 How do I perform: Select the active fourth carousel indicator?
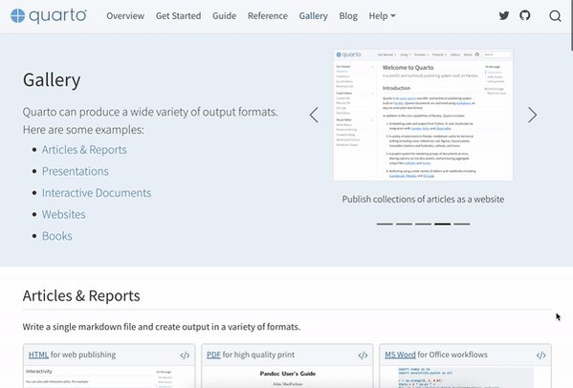[x=442, y=224]
